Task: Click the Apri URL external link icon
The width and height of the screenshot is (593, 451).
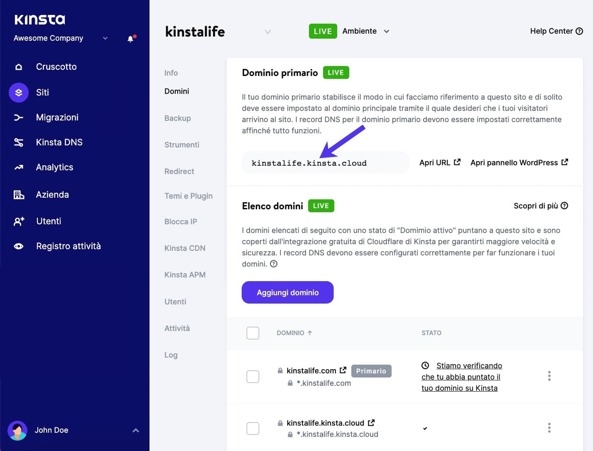Action: (x=457, y=162)
